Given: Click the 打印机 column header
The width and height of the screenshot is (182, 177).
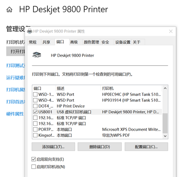Looking at the screenshot, I should pyautogui.click(x=131, y=88).
